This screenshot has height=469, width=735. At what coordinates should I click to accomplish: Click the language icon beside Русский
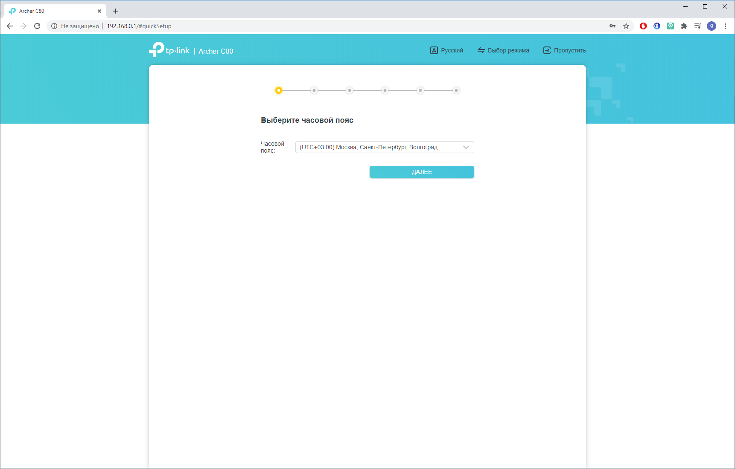click(x=434, y=50)
